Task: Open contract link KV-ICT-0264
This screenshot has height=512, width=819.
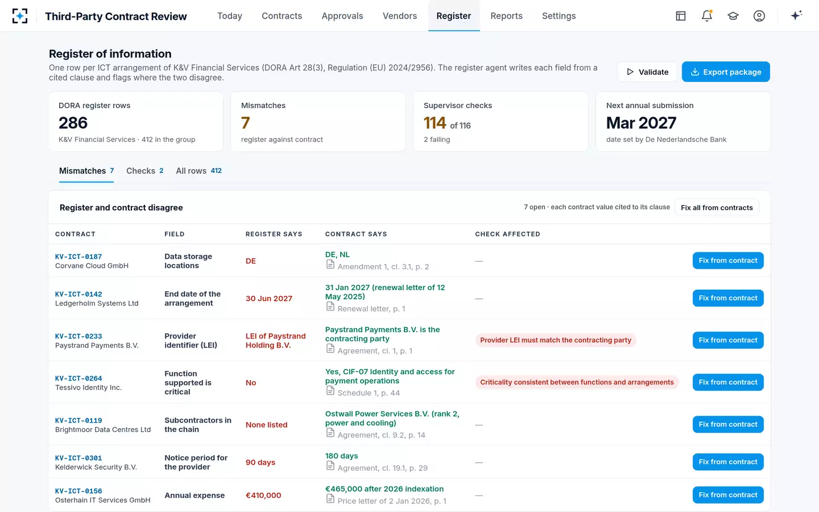Action: pos(78,378)
